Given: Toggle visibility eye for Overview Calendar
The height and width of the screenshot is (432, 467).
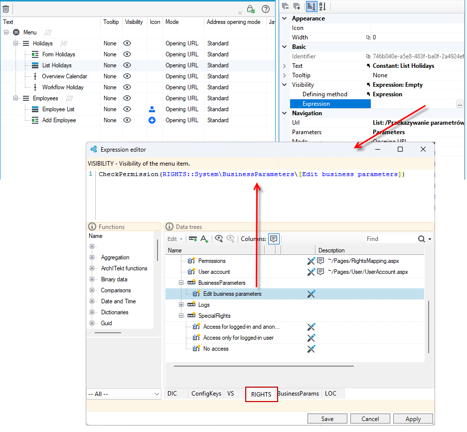Looking at the screenshot, I should coord(127,76).
